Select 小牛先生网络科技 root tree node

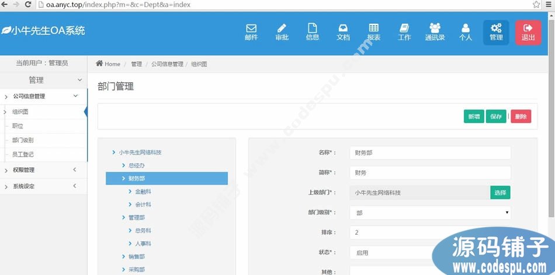click(x=140, y=153)
